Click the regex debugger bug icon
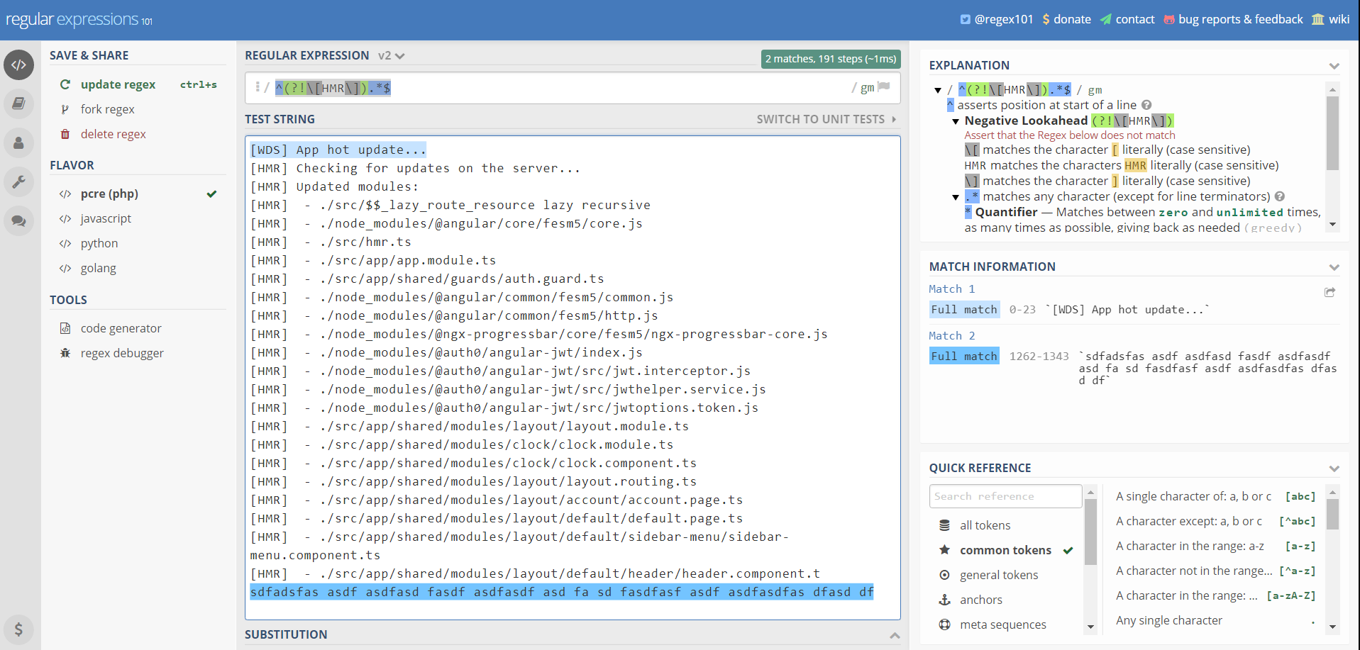 tap(65, 353)
